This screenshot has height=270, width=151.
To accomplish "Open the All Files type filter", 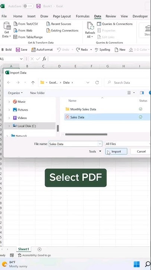I will (x=128, y=144).
